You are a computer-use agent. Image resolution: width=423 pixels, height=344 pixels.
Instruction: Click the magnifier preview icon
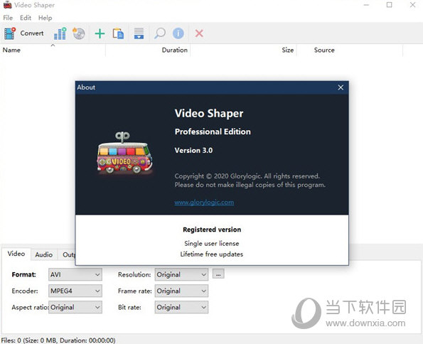pyautogui.click(x=160, y=33)
